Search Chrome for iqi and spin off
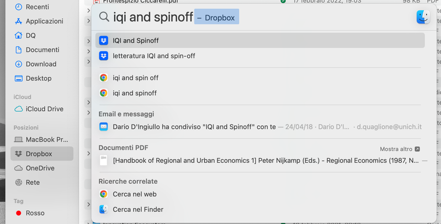441x224 pixels. click(x=136, y=78)
